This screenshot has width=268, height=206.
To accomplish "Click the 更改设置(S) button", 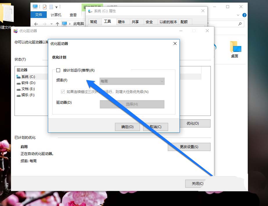I will 189,147.
